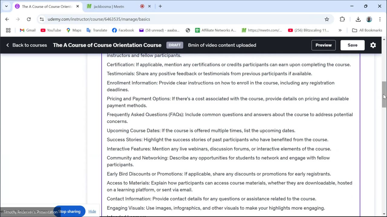The width and height of the screenshot is (387, 217).
Task: Open the (58 unread) Yahoo mail bookmark
Action: coord(159,30)
